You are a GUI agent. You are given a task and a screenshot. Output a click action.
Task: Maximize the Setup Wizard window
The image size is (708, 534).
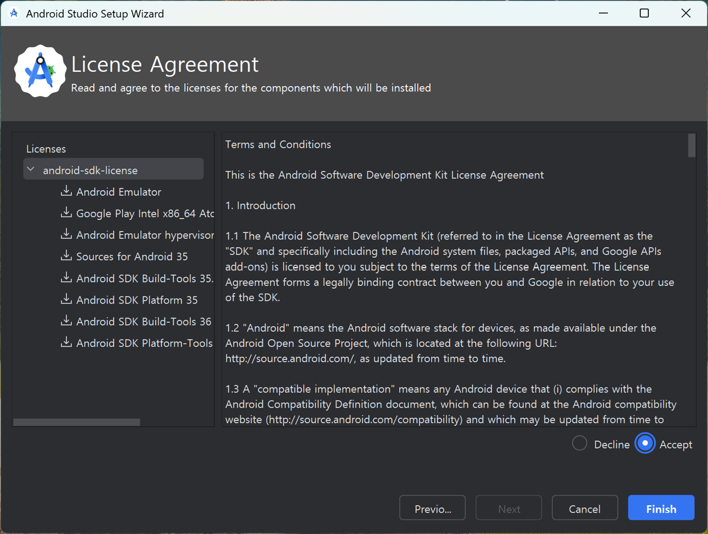644,13
